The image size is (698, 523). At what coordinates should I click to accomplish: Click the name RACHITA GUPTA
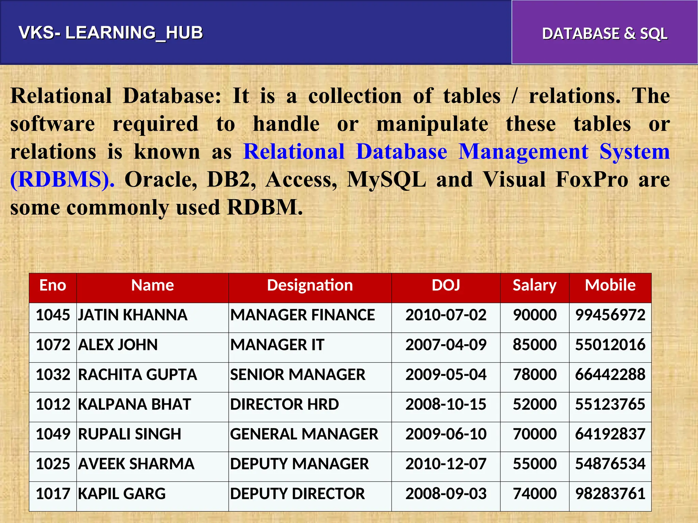[x=137, y=375]
